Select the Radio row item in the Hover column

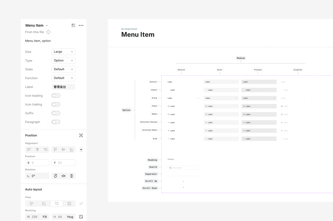tap(221, 114)
